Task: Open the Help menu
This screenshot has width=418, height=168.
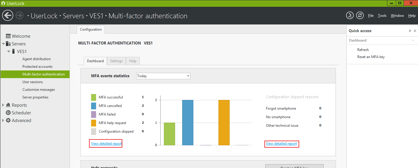Action: coord(412,16)
